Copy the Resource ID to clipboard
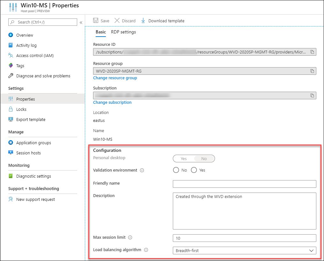The width and height of the screenshot is (324, 261). 312,52
